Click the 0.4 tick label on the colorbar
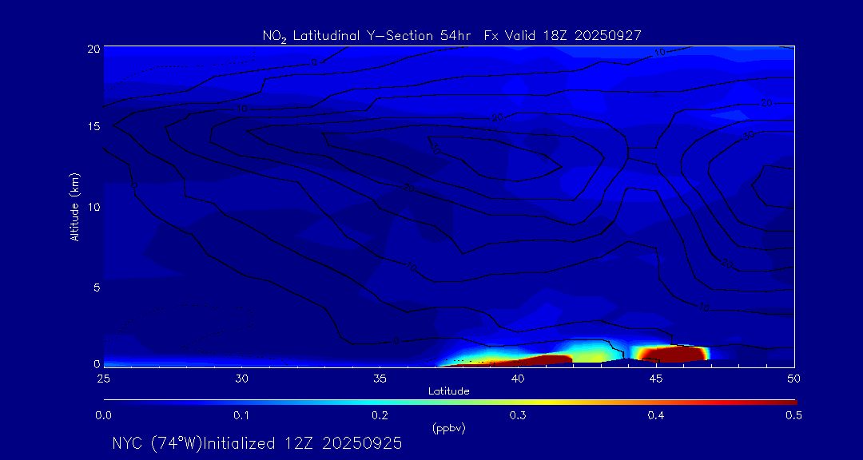The width and height of the screenshot is (863, 460). point(656,415)
